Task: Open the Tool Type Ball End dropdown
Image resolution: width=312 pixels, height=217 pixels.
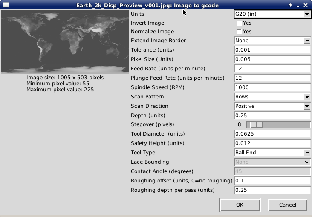Action: coord(272,153)
